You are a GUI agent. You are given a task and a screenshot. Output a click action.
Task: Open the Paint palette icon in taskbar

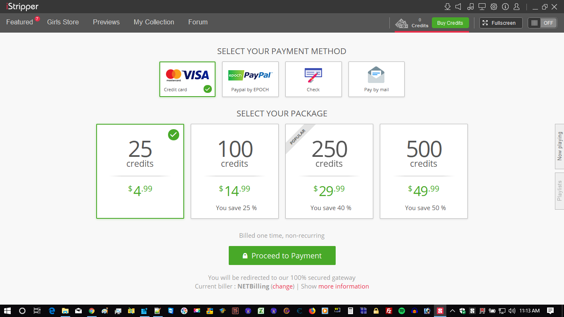(105, 311)
